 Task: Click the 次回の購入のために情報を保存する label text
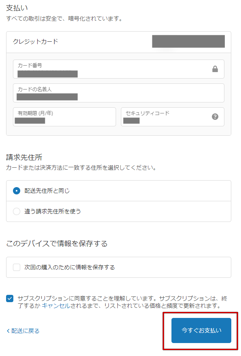(70, 267)
